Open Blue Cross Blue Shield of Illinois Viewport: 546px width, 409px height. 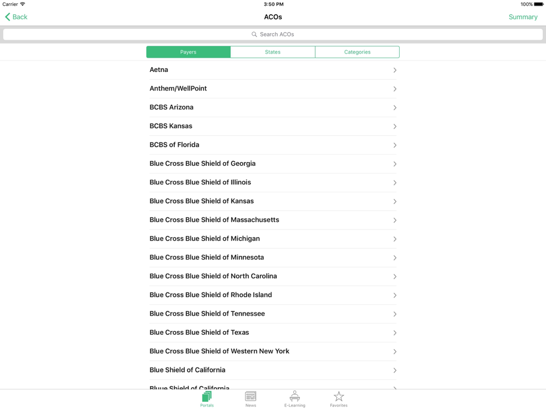[273, 183]
